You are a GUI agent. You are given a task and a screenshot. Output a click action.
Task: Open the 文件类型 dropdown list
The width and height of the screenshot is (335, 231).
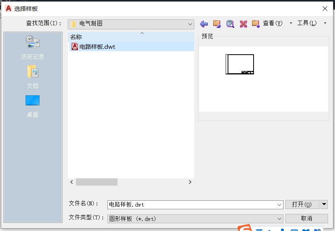tap(280, 219)
